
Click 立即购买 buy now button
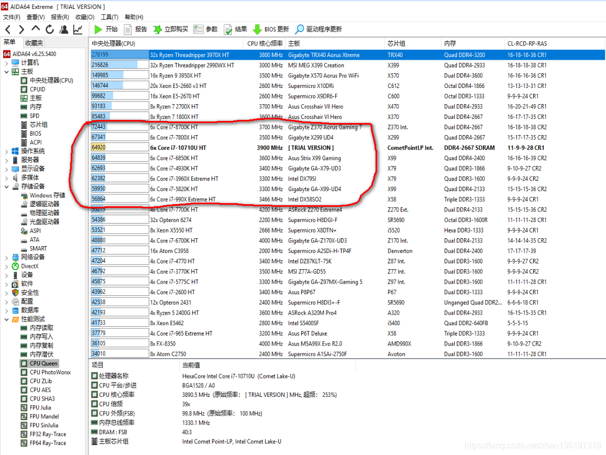click(x=170, y=29)
